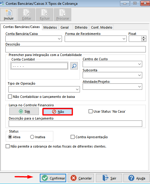Minimize the Contas Bancárias window

125,3
